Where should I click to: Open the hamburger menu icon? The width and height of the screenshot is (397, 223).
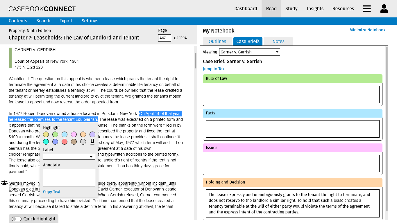tap(367, 9)
